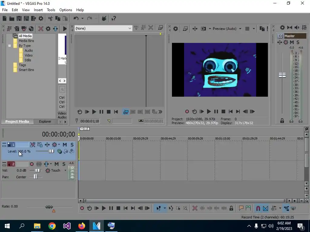This screenshot has width=310, height=232.
Task: Open Preview (Auto) quality dropdown
Action: (240, 29)
